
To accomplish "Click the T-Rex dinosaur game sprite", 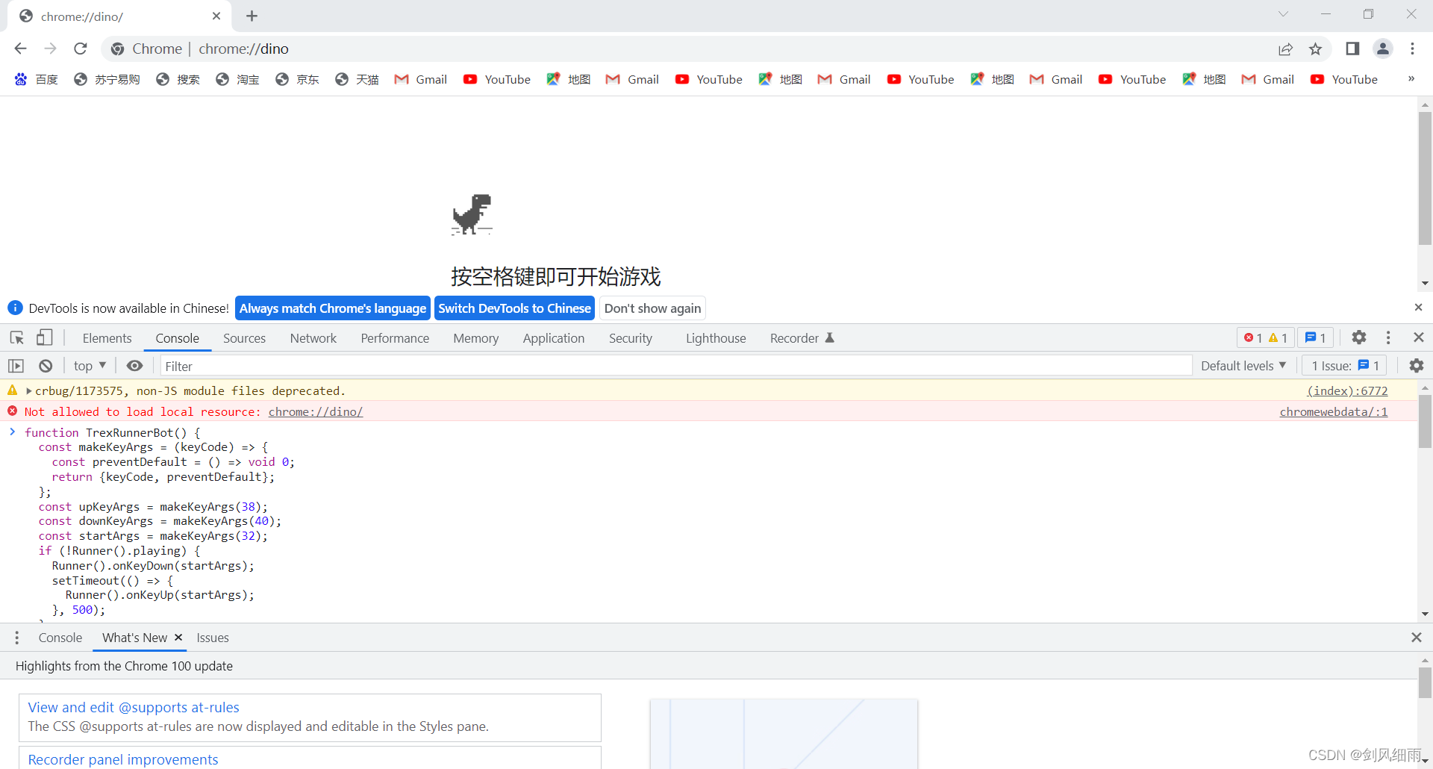I will coord(472,214).
